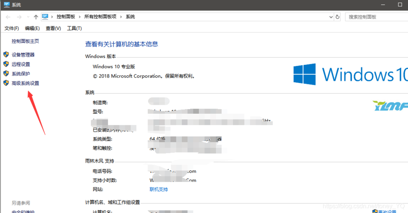Open 设备管理器 link in sidebar
Viewport: 408px width, 213px height.
click(23, 55)
